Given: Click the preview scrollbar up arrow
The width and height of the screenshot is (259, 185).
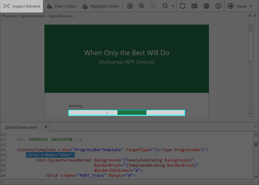Looking at the screenshot, I should click(251, 27).
